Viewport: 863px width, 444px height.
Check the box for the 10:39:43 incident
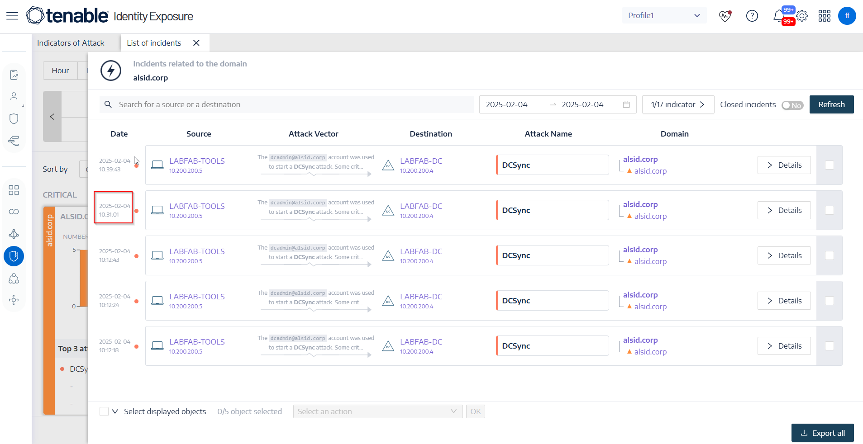coord(829,165)
